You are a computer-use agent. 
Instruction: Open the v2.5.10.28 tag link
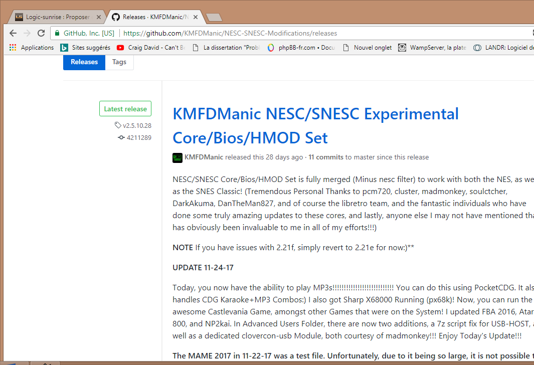(133, 125)
